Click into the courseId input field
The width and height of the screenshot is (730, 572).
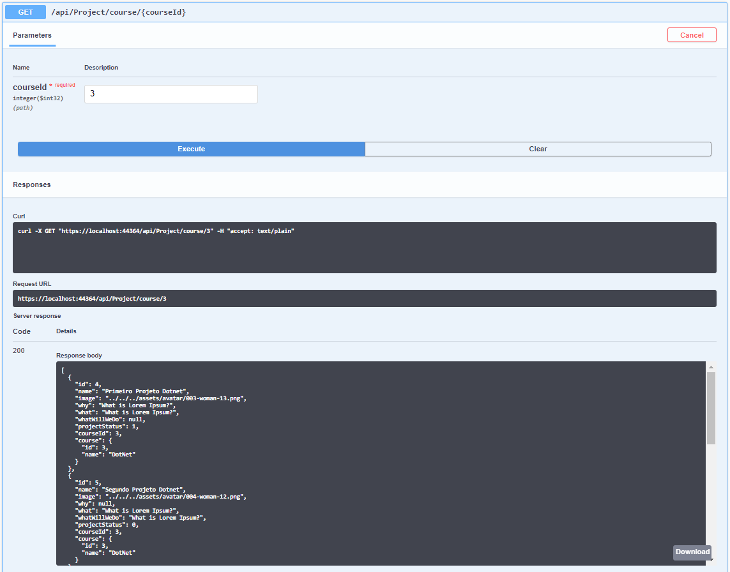[171, 94]
